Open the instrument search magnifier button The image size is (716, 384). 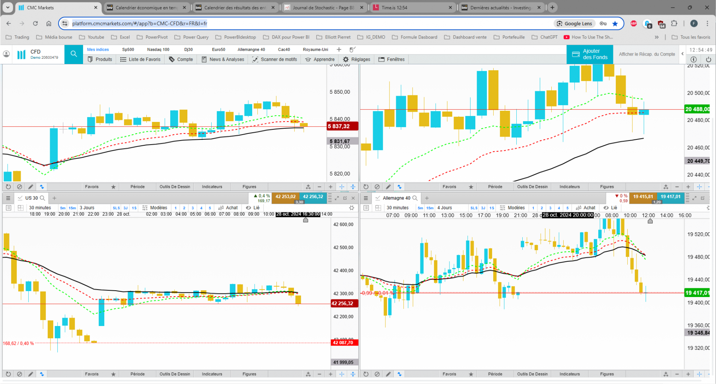[74, 54]
